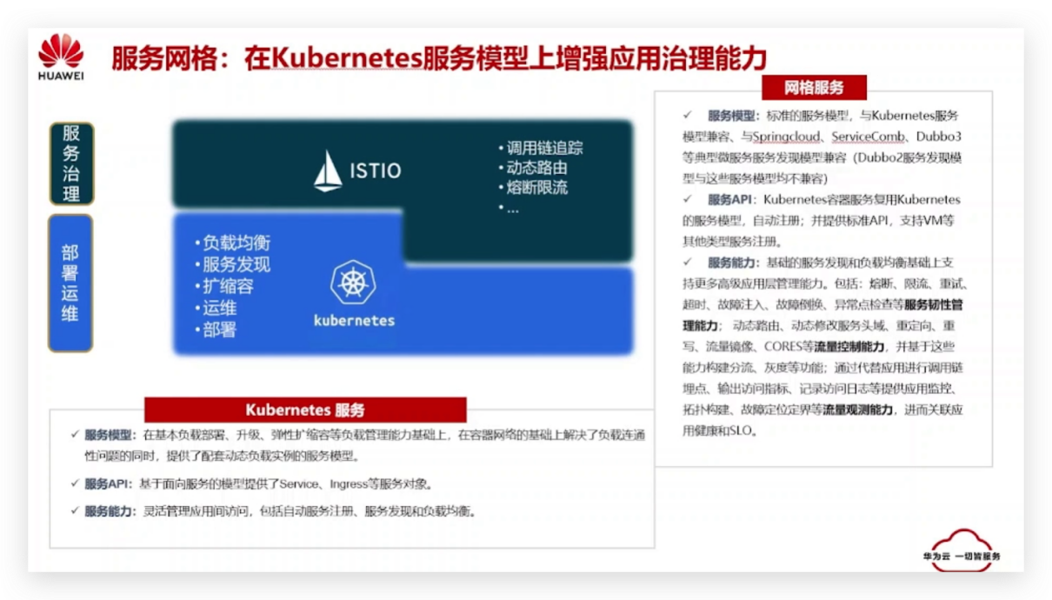Click checkmark beside 服务模型 in 网格服务 panel
1052x600 pixels.
click(687, 115)
